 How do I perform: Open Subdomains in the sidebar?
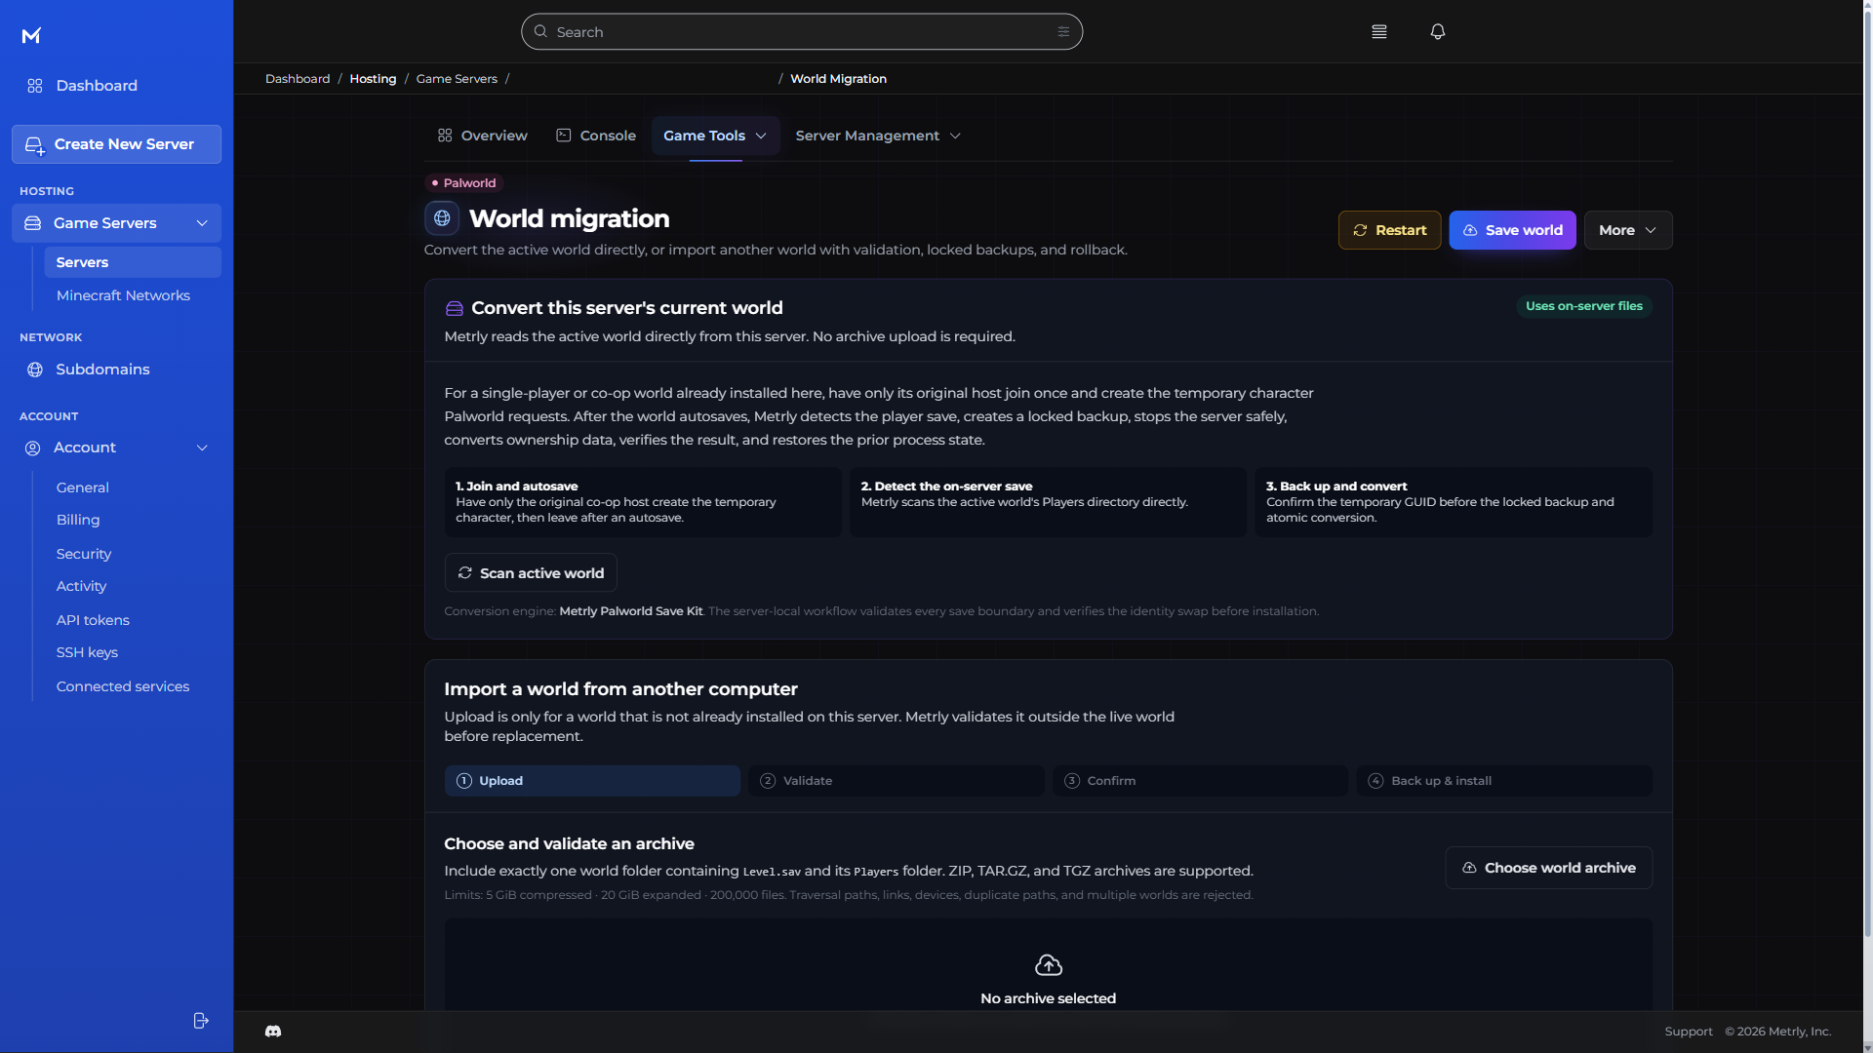coord(116,370)
